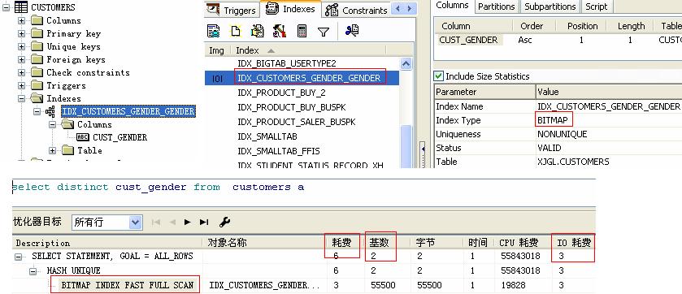
Task: Go to the previous plan step
Action: coord(172,223)
